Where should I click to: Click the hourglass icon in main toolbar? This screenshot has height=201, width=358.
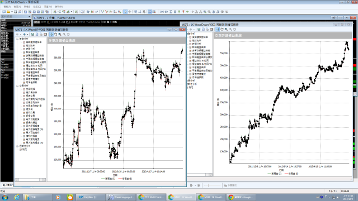point(171,12)
